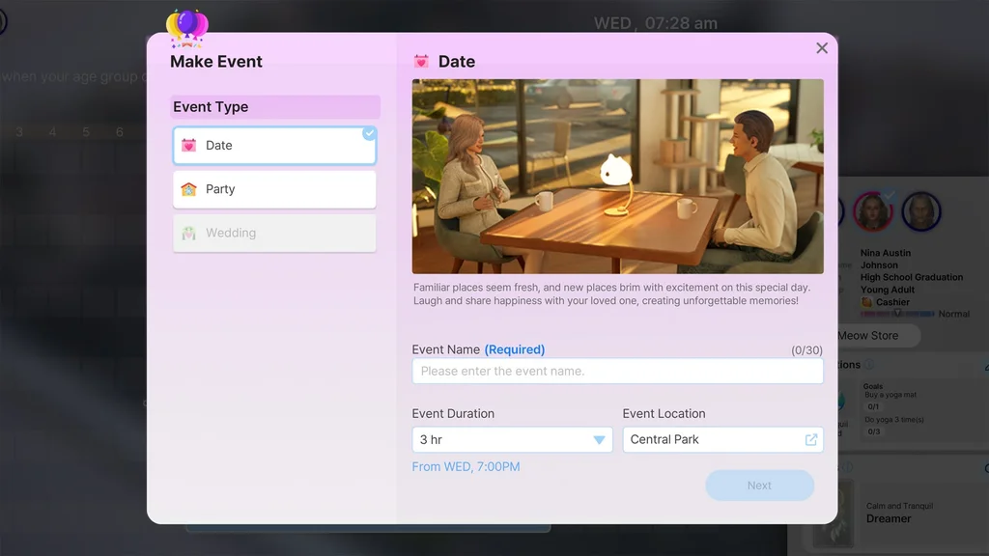
Task: Close the Make Event dialog
Action: coord(822,48)
